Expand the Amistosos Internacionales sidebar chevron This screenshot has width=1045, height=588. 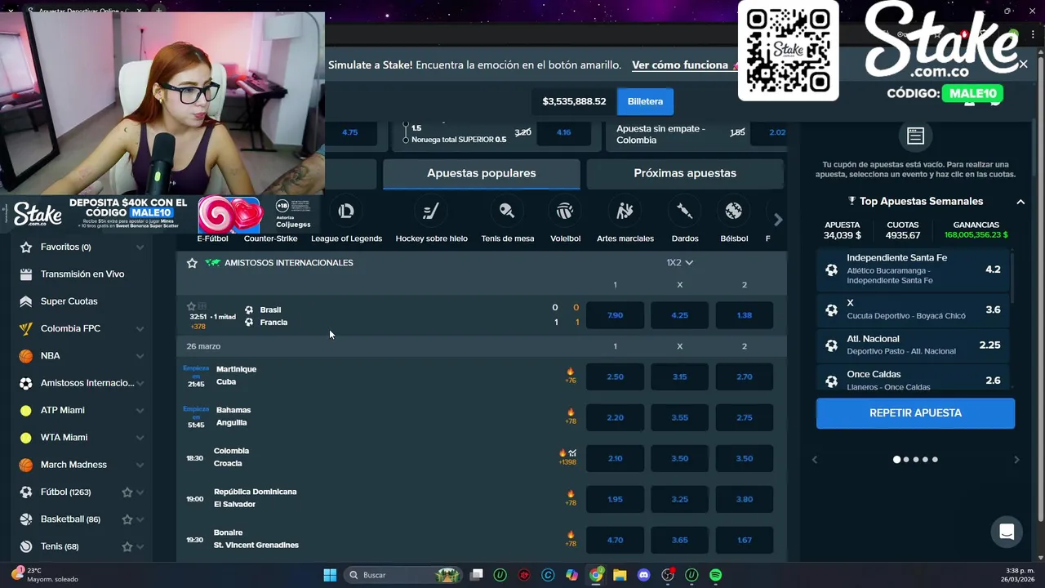(x=140, y=383)
